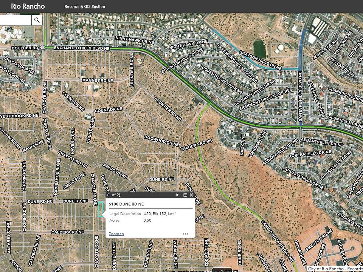Close the parcel info popup
The image size is (363, 272).
coord(191,195)
